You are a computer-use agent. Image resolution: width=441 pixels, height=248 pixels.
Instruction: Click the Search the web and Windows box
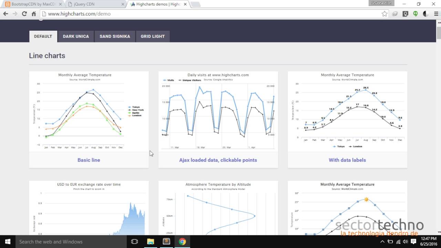point(71,241)
